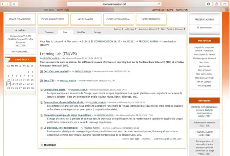
Task: Open the Ceci n'est pas un chat! link
Action: point(56,71)
